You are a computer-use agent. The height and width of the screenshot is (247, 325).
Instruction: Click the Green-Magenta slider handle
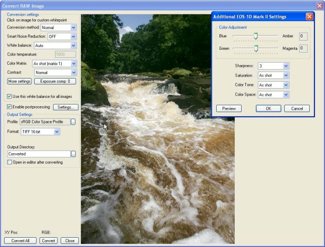[x=256, y=48]
